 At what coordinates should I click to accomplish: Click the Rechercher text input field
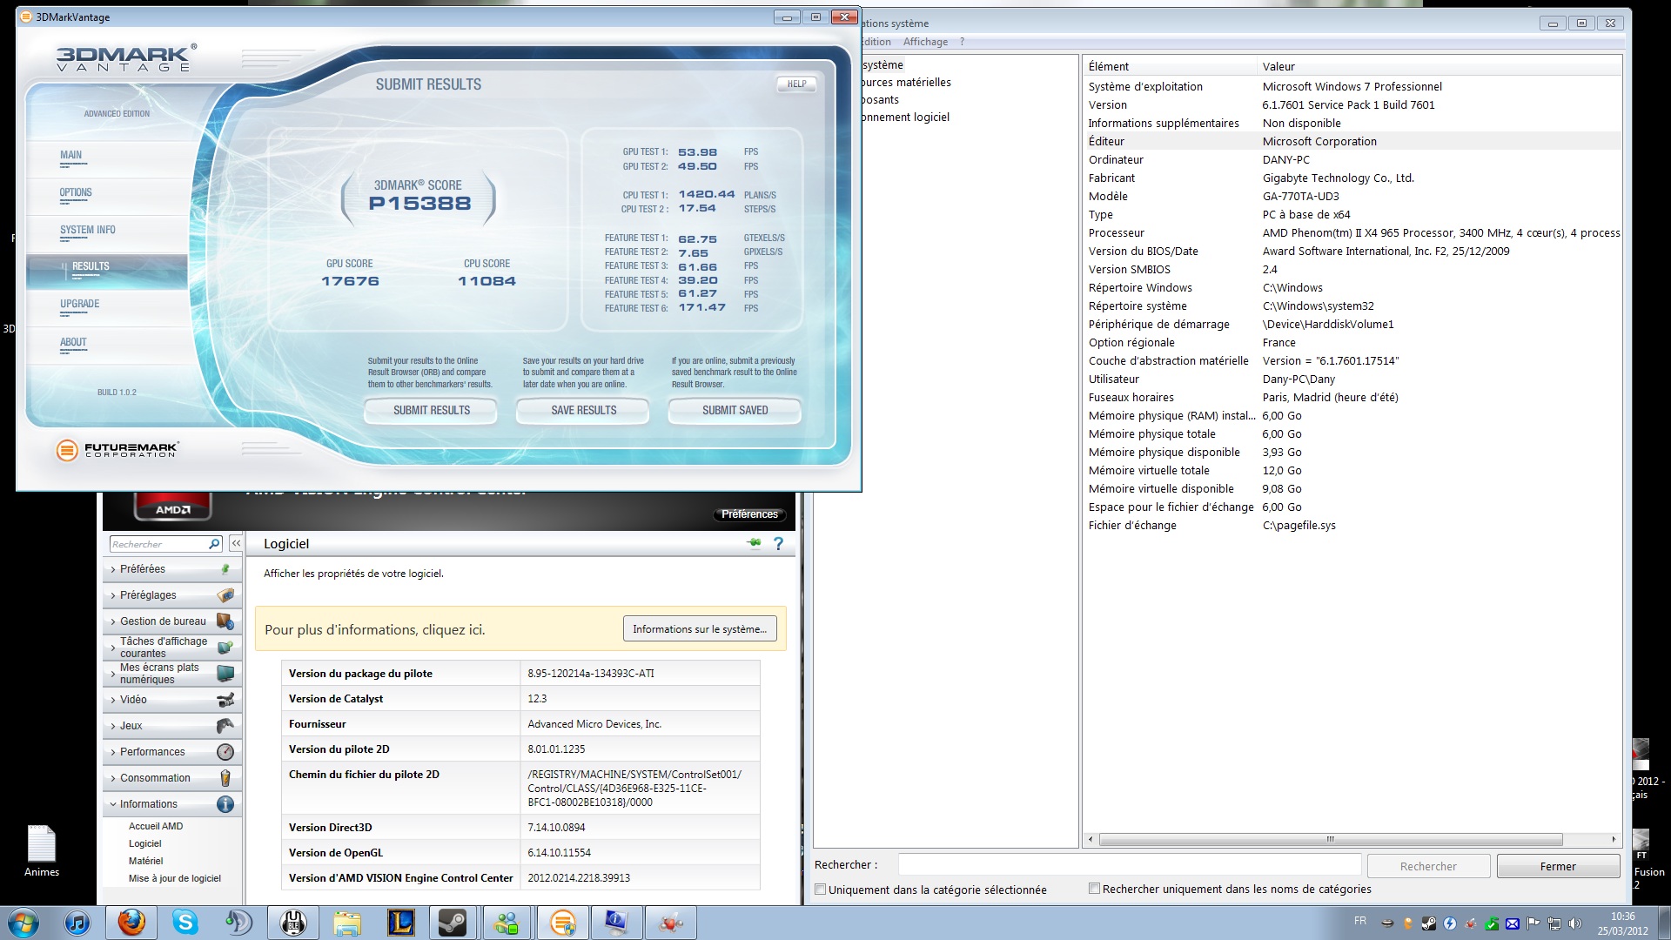[x=1129, y=865]
